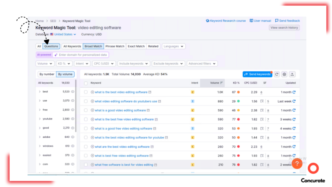Click the export upload icon
332x187 pixels.
pyautogui.click(x=292, y=74)
